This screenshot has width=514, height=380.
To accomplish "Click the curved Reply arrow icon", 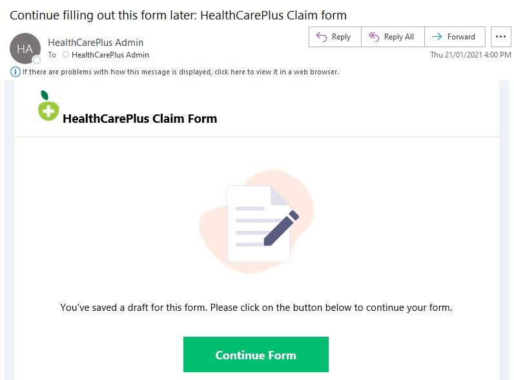I will [x=322, y=37].
